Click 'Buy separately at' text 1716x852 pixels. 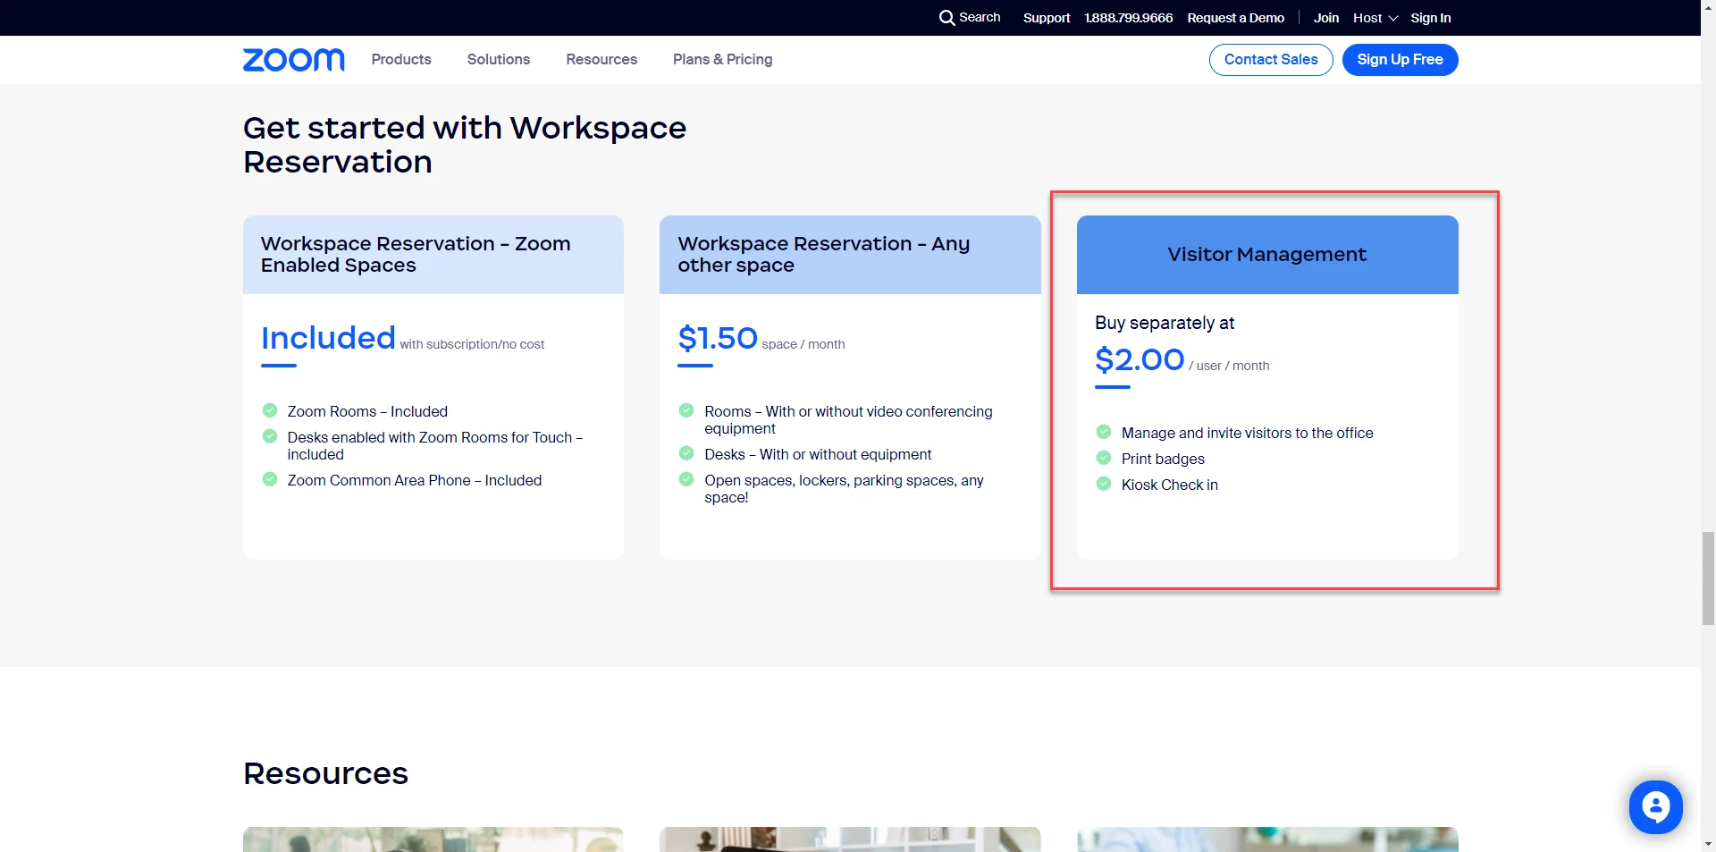[1165, 323]
